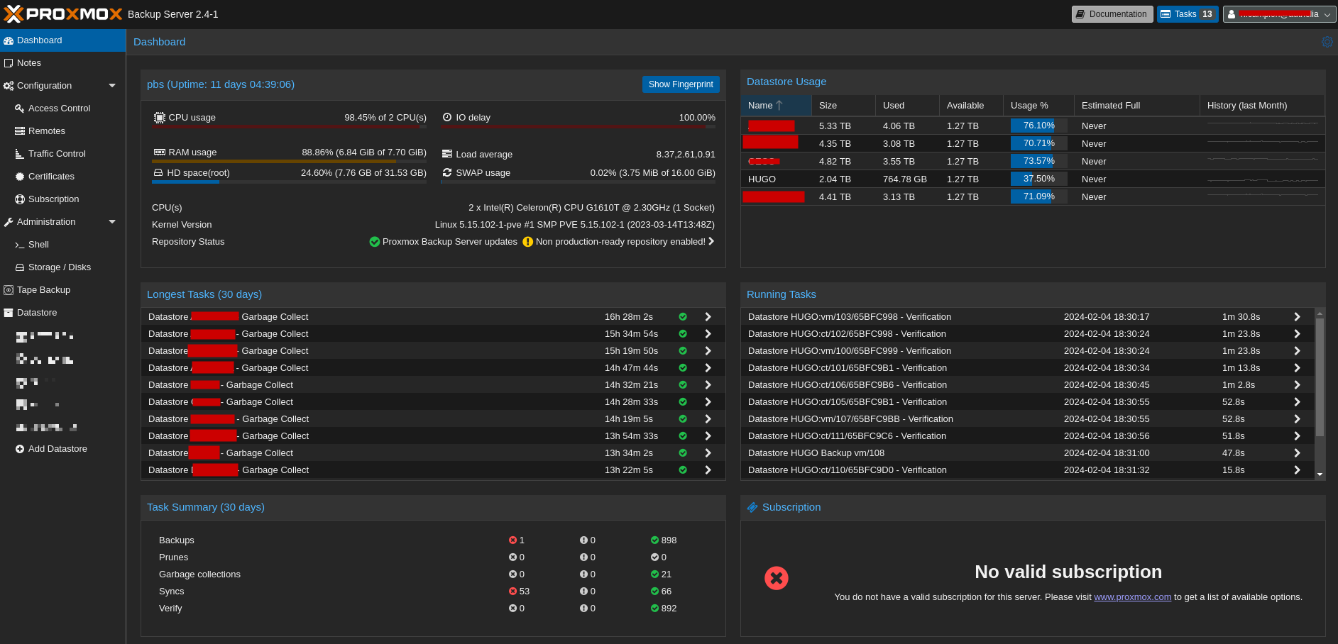The width and height of the screenshot is (1338, 644).
Task: Open HUGO Backup vm/108 task arrow
Action: [1297, 453]
